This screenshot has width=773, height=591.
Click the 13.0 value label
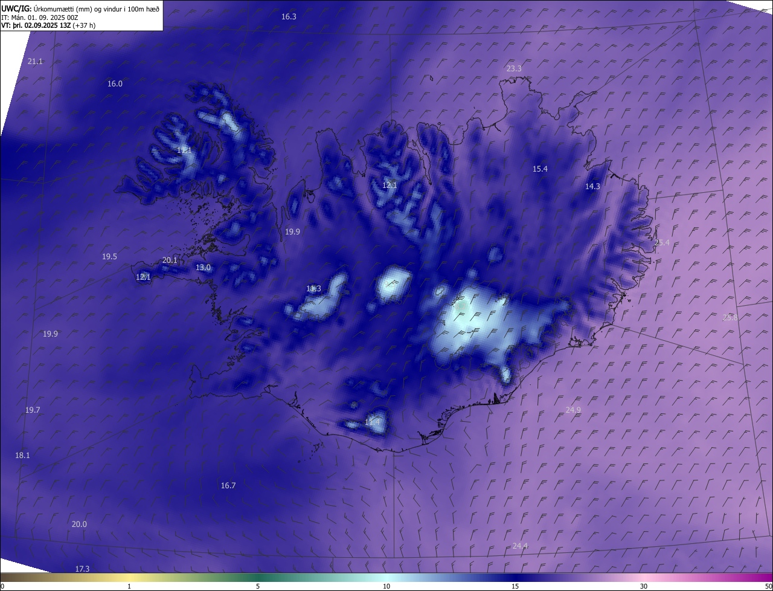203,268
